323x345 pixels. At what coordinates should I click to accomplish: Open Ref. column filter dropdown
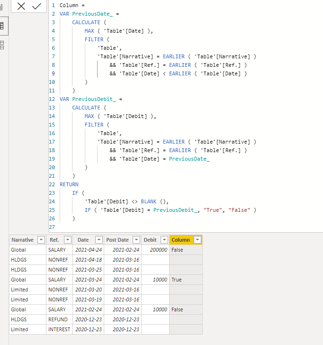(x=68, y=240)
